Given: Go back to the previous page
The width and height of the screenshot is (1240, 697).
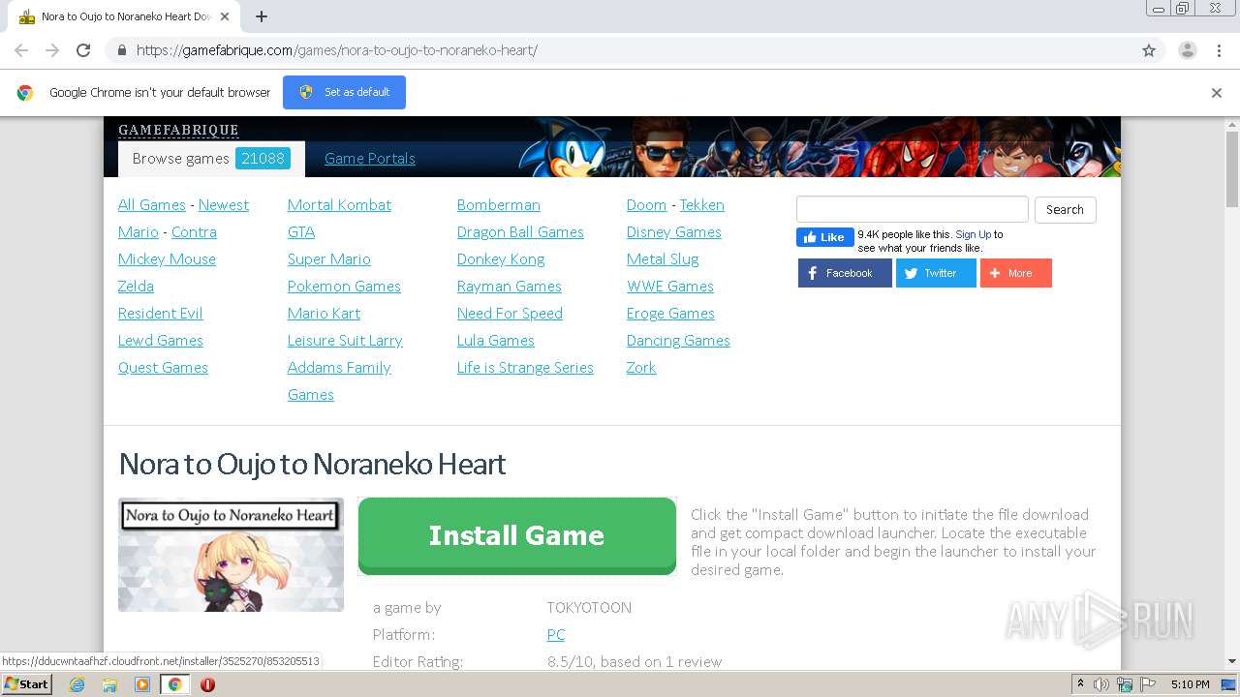Looking at the screenshot, I should pyautogui.click(x=21, y=50).
